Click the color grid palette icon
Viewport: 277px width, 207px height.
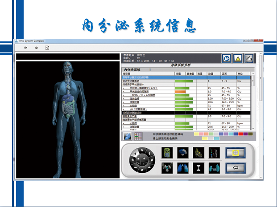[138, 136]
